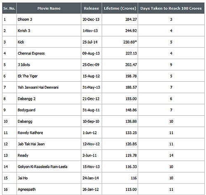The height and width of the screenshot is (195, 206).
Task: Select the Dhoom 3 movie name cell
Action: tap(49, 19)
